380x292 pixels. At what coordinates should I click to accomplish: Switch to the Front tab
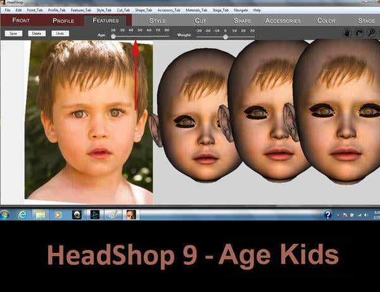[21, 20]
